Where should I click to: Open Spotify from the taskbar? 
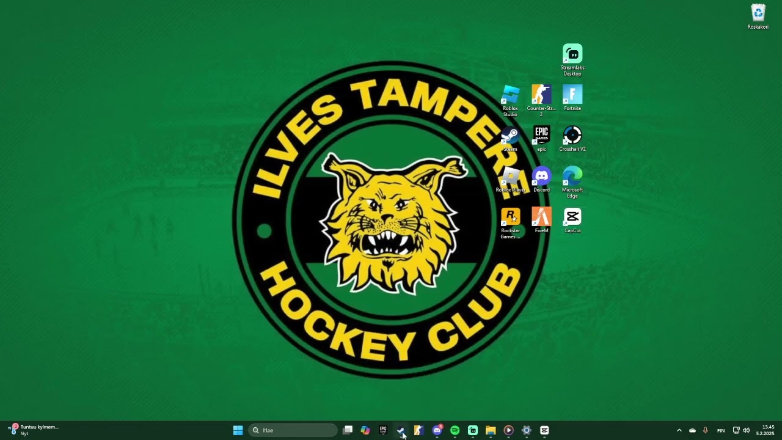pyautogui.click(x=455, y=430)
